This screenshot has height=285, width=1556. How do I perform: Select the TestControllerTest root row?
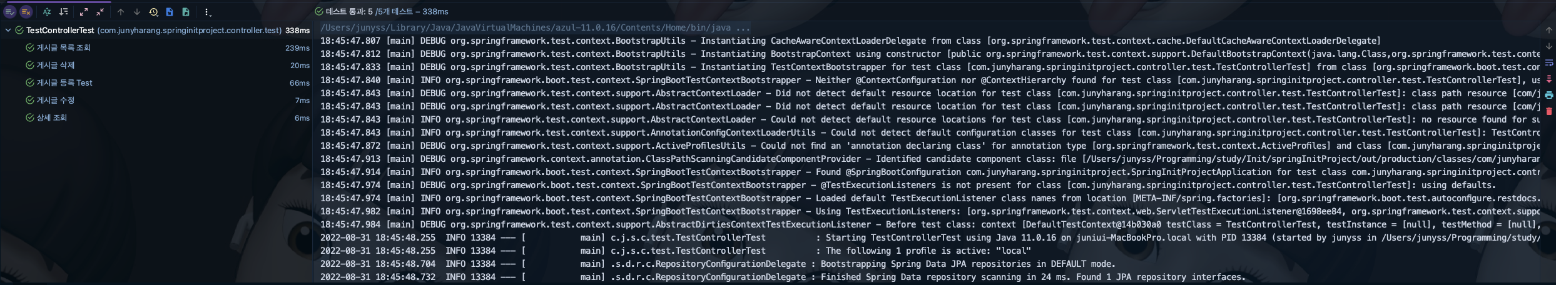pyautogui.click(x=156, y=30)
